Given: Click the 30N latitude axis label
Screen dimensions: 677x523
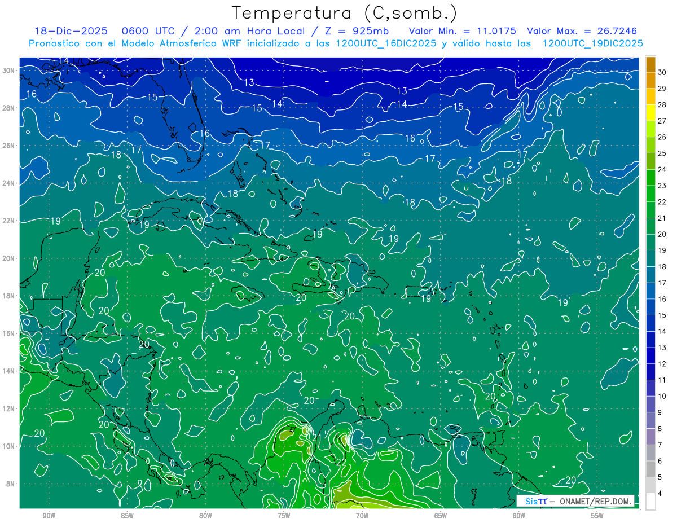Looking at the screenshot, I should coord(10,70).
